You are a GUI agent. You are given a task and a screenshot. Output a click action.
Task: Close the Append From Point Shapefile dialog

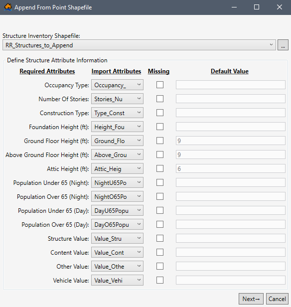click(280, 7)
